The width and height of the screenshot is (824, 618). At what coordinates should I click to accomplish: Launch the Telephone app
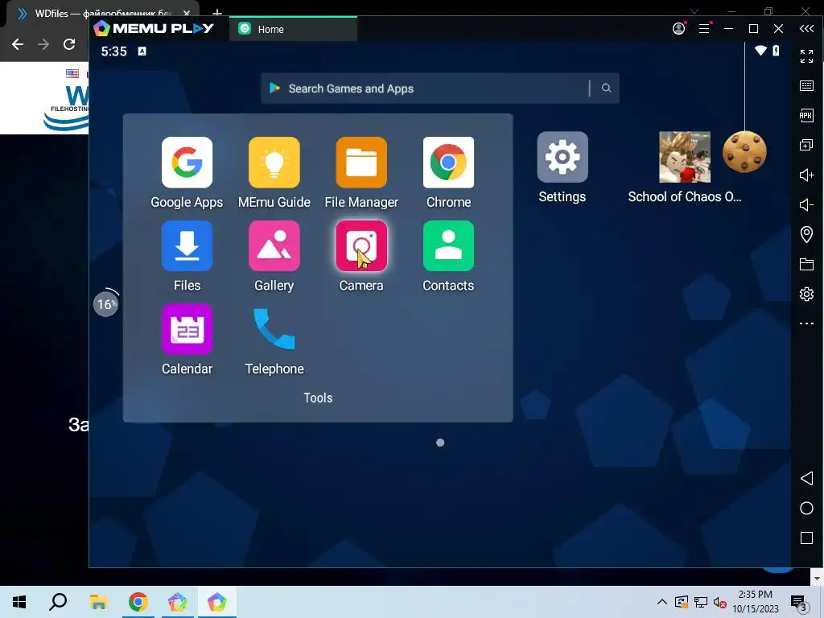(274, 329)
